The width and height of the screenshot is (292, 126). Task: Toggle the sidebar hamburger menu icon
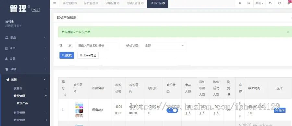pyautogui.click(x=55, y=3)
